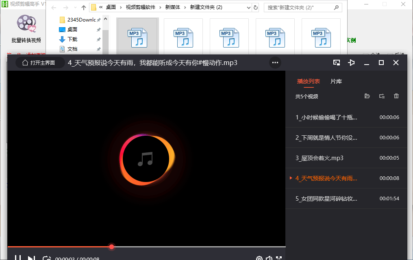This screenshot has width=413, height=260.
Task: Click 批量转换视频 icon in 视频剪辑高手 window
Action: [26, 29]
